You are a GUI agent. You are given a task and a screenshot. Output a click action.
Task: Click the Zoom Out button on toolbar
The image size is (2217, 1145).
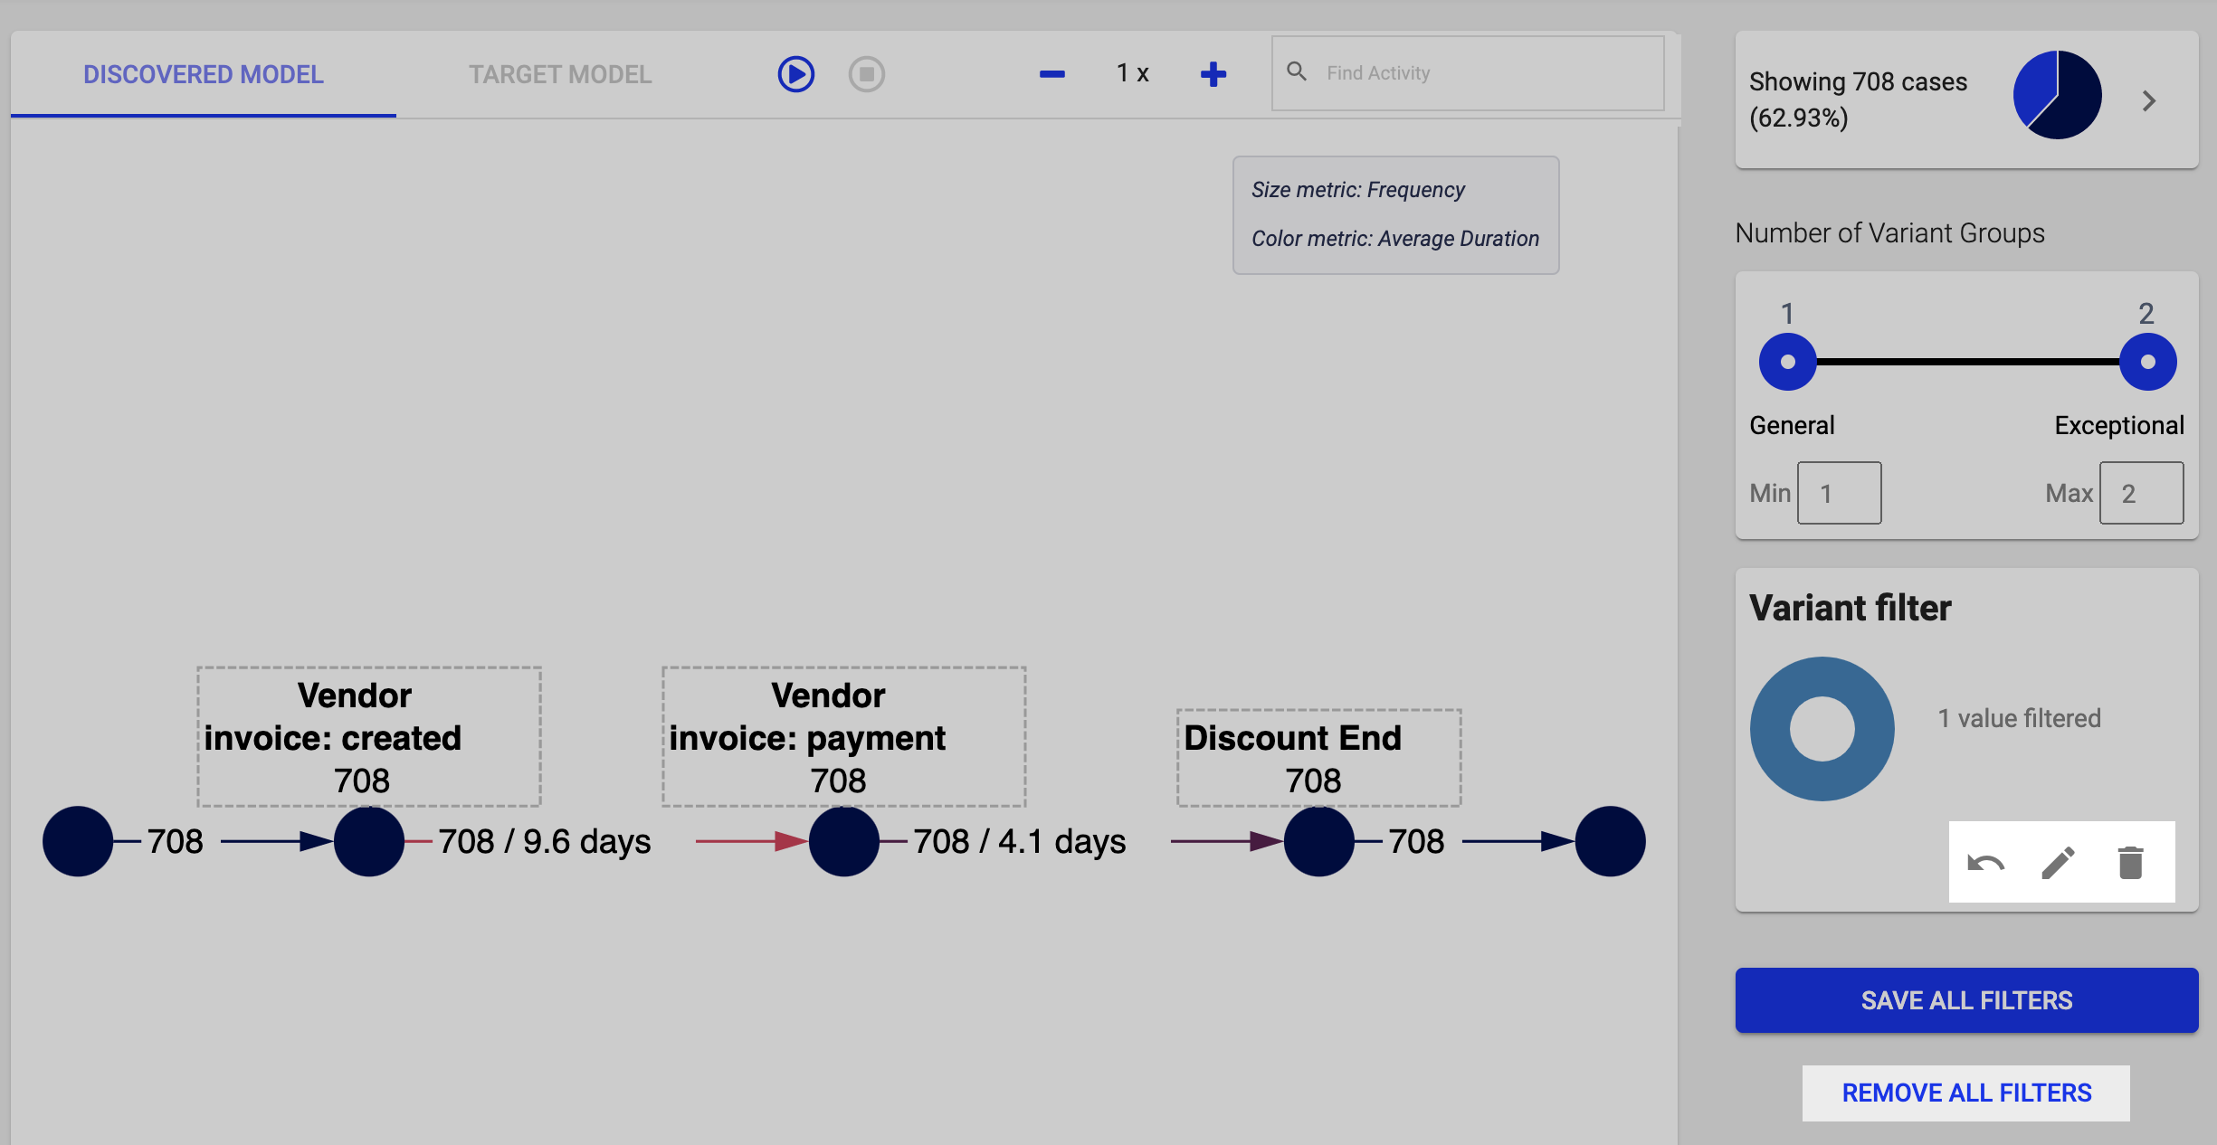(x=1051, y=73)
